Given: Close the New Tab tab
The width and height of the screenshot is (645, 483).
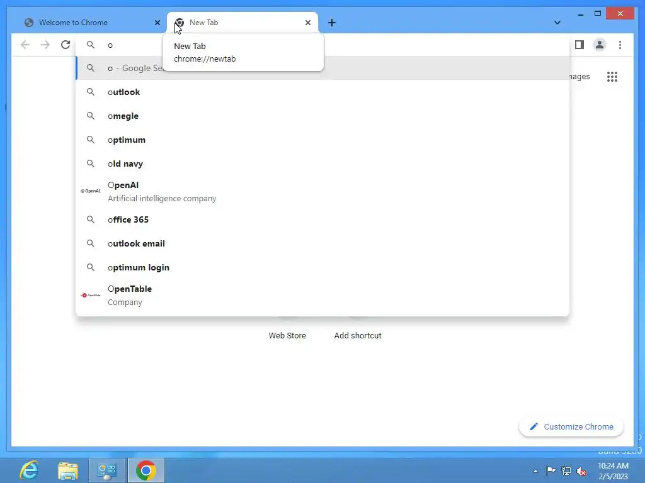Looking at the screenshot, I should point(307,23).
